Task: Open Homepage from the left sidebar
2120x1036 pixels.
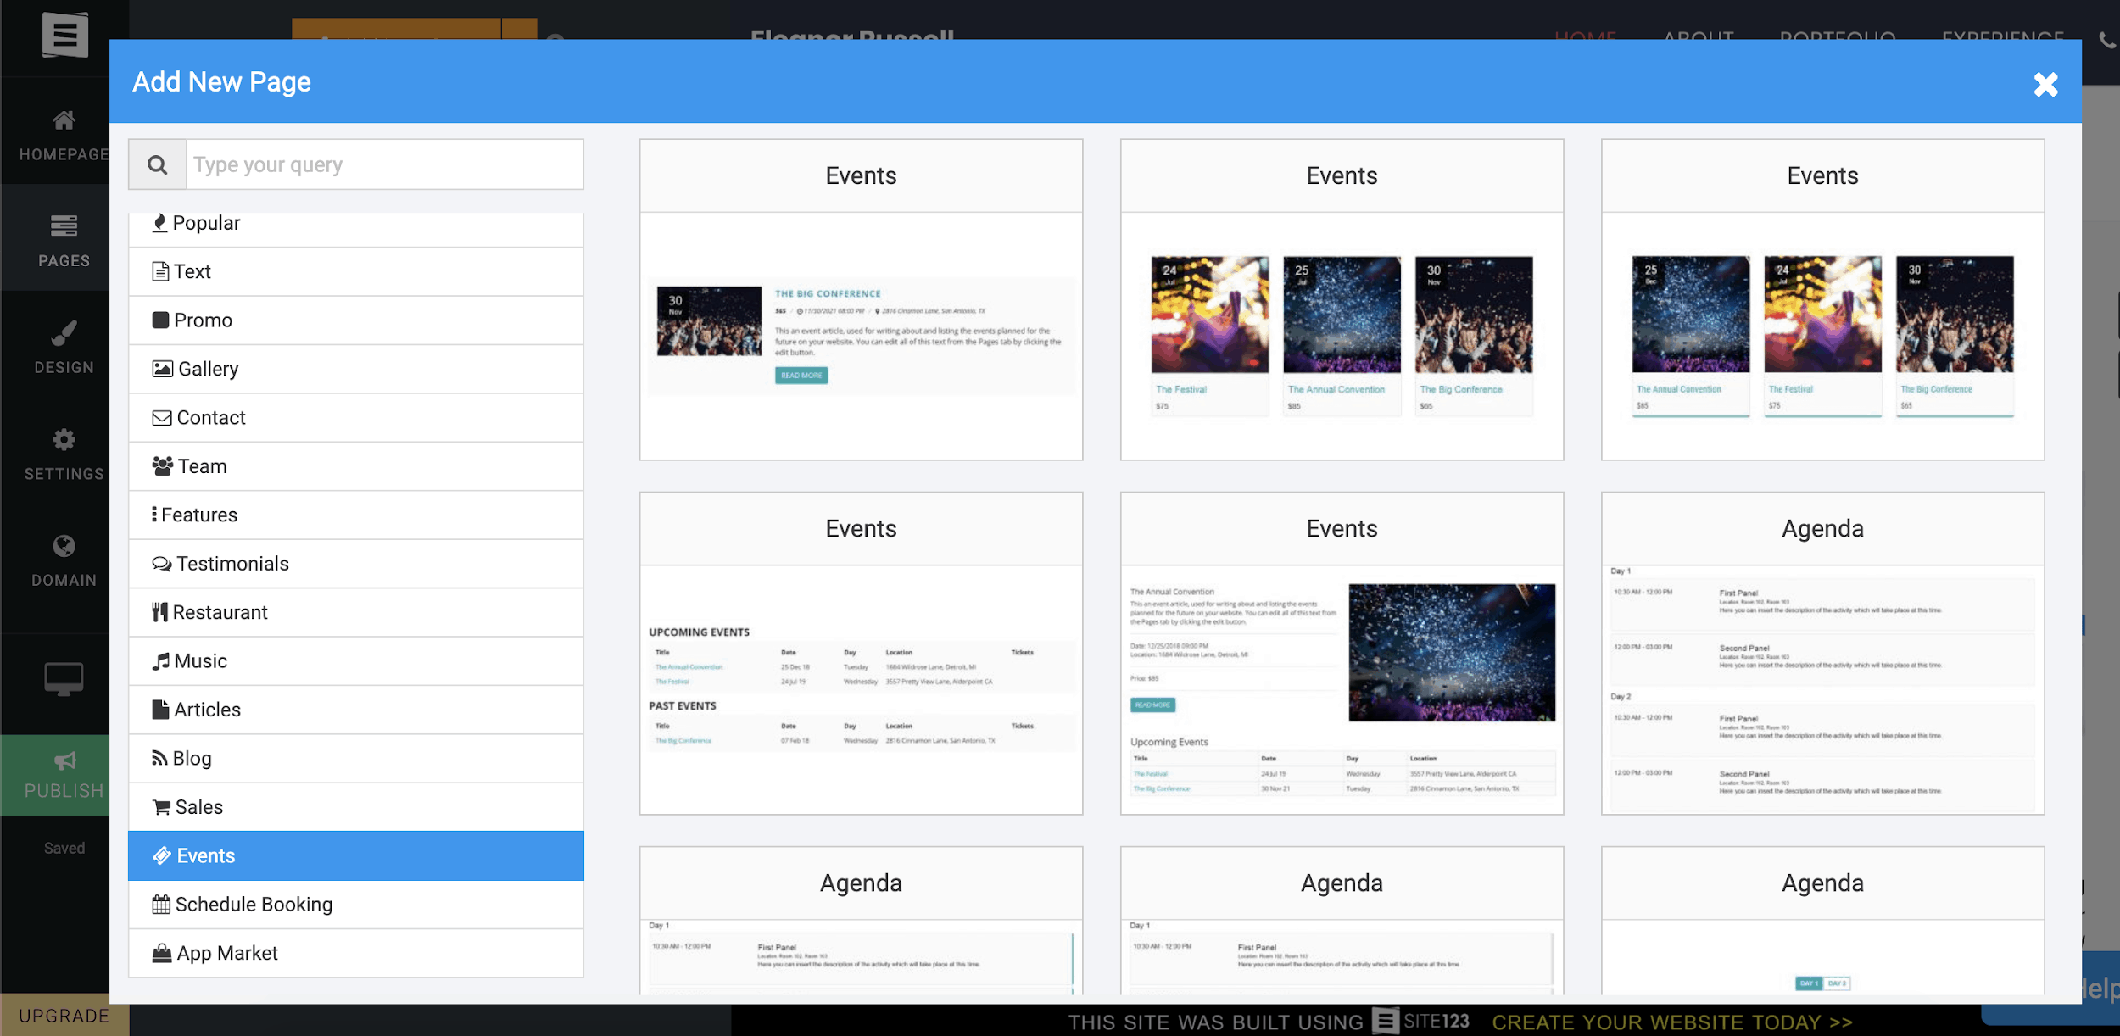Action: coord(64,136)
